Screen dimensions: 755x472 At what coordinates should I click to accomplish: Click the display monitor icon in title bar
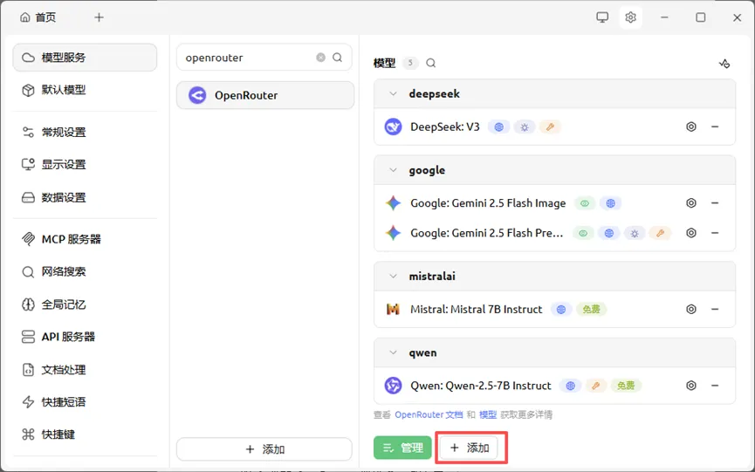(x=602, y=17)
